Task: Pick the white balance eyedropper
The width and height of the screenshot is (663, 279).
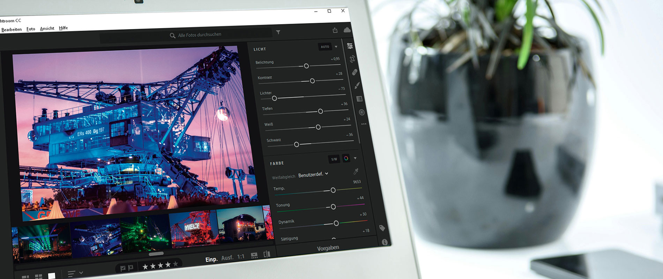Action: (356, 171)
